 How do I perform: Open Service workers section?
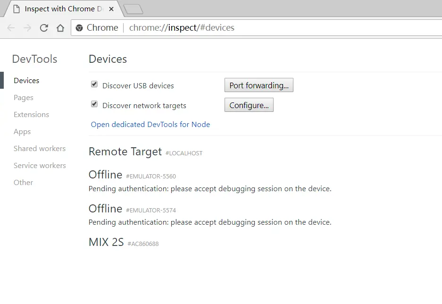click(x=40, y=166)
